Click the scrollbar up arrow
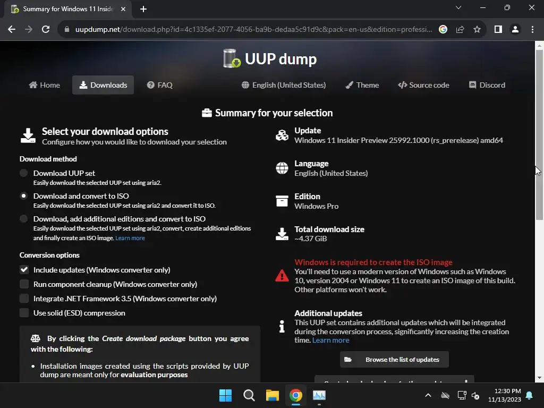 coord(539,46)
